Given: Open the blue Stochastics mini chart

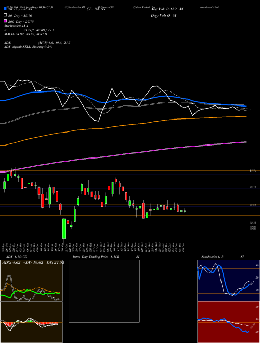Looking at the screenshot, I should pos(228,281).
